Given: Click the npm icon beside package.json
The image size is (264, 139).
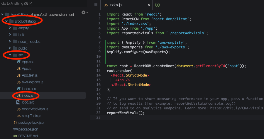Looking at the screenshot, I should [x=15, y=129].
